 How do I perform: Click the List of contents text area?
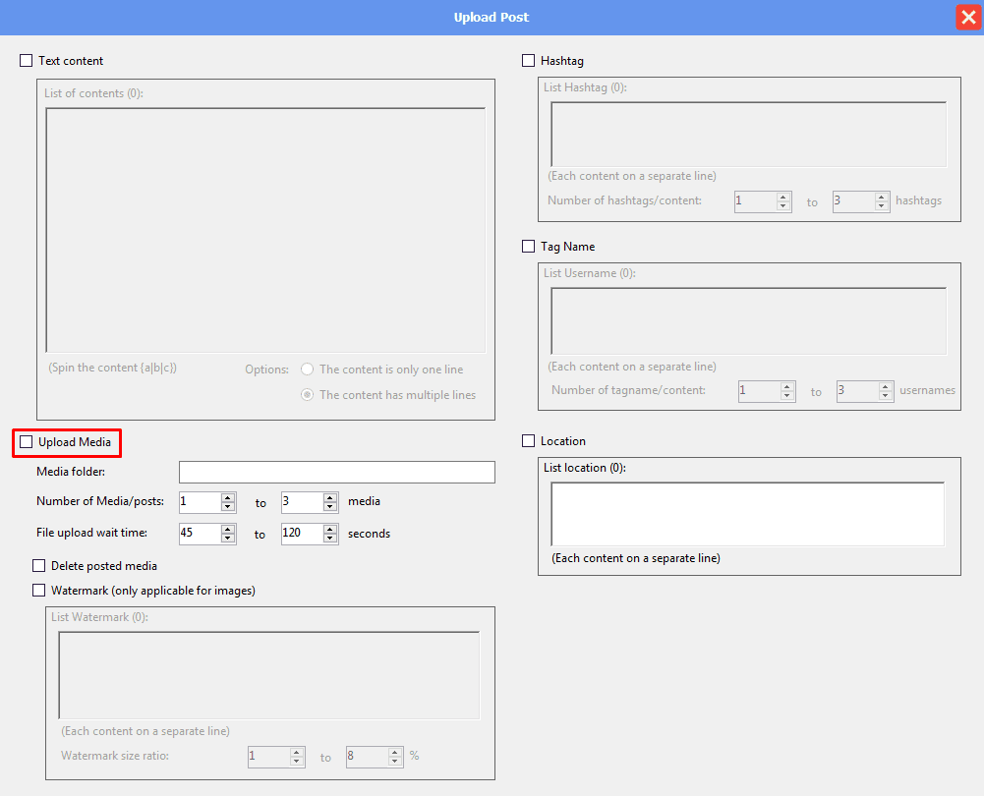pyautogui.click(x=265, y=229)
